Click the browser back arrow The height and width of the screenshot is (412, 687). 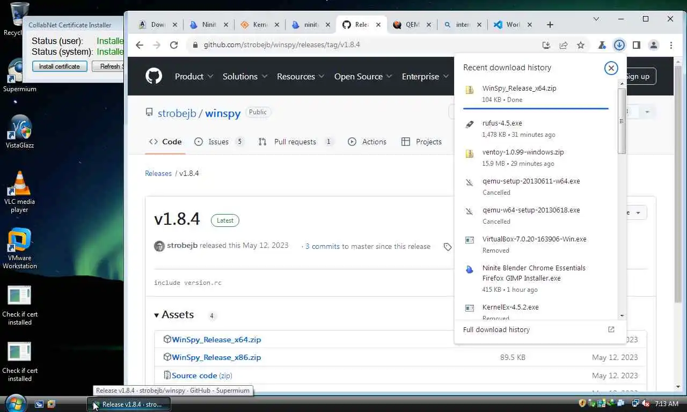coord(140,45)
